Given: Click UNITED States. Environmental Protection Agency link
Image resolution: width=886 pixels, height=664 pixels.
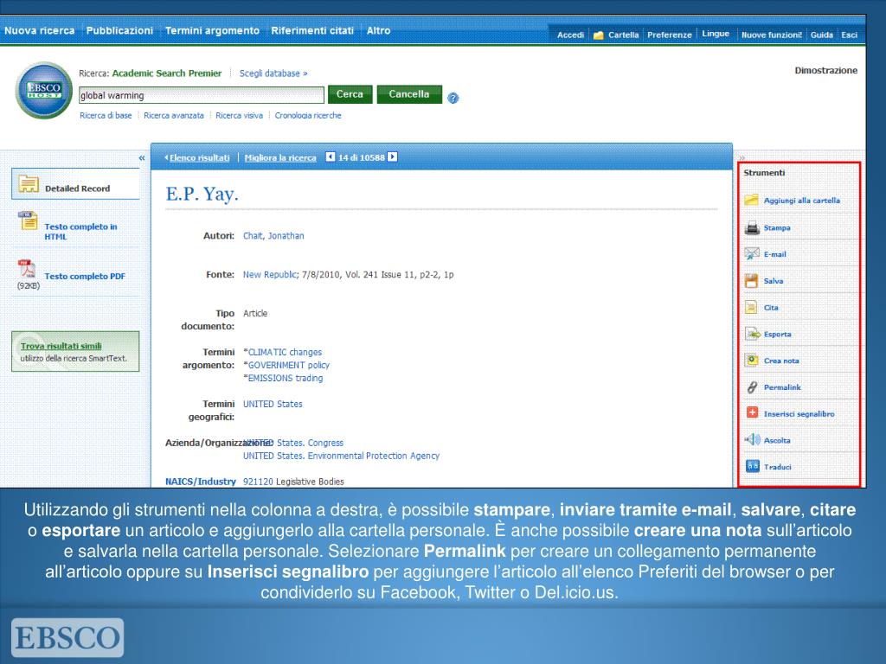Looking at the screenshot, I should (341, 456).
